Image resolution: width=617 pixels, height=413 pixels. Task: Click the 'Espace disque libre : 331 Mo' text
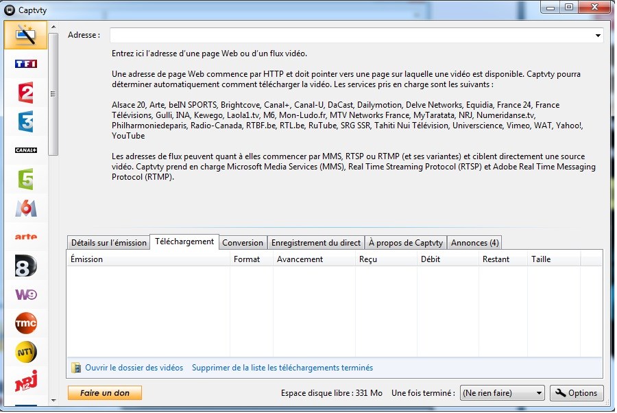[x=332, y=393]
